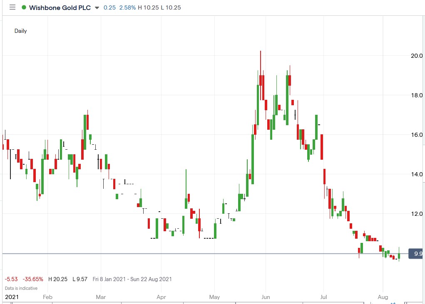425x304 pixels.
Task: Click the 20.0 price axis label
Action: pyautogui.click(x=417, y=56)
